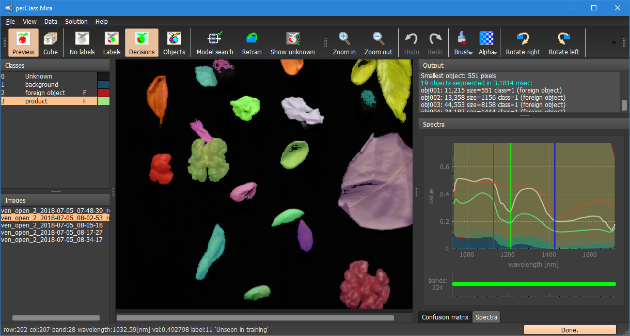The image size is (630, 336).
Task: Zoom out of the image
Action: 379,42
